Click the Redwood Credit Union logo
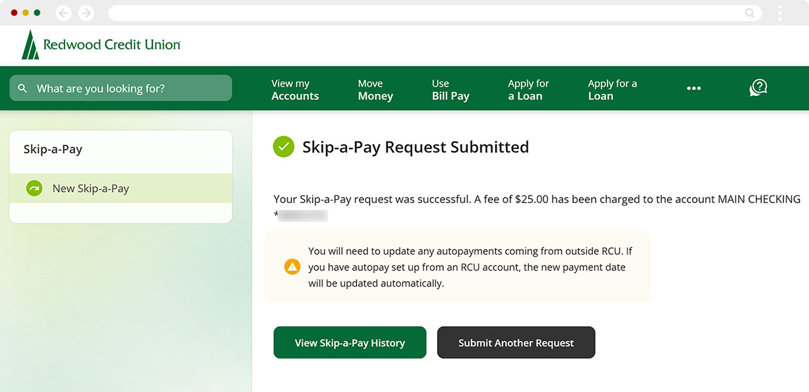809x392 pixels. [101, 45]
